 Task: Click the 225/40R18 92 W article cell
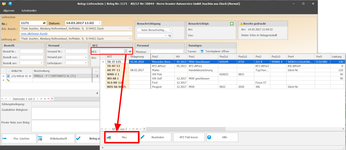click(x=21, y=76)
